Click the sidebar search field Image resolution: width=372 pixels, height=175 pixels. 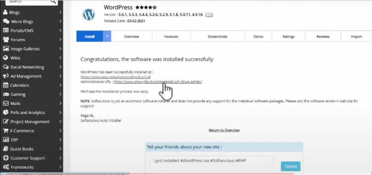point(32,2)
